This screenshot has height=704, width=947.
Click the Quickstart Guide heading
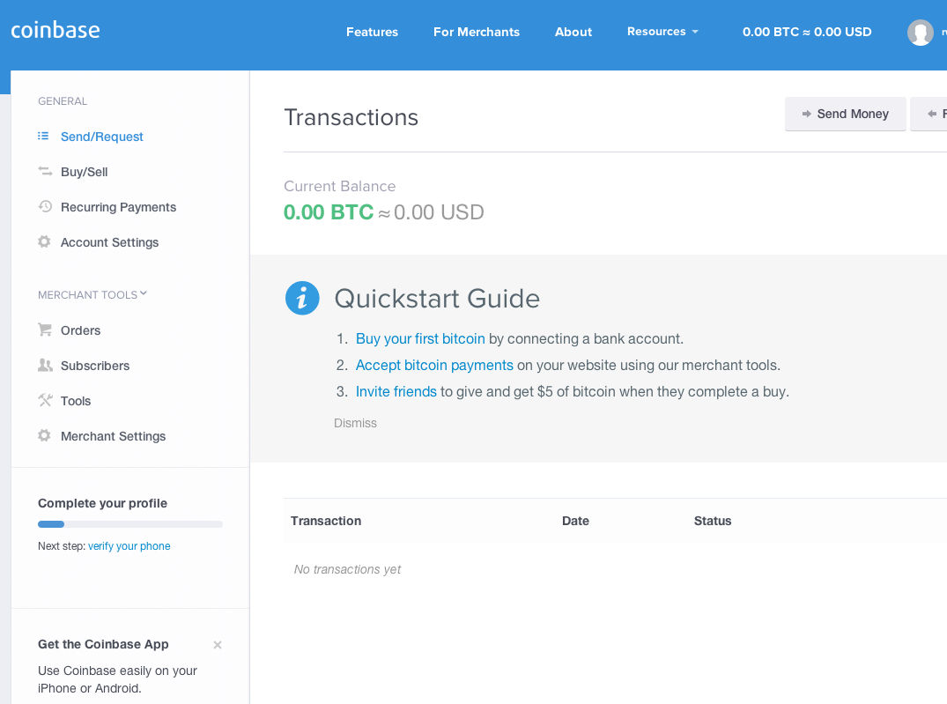[437, 299]
